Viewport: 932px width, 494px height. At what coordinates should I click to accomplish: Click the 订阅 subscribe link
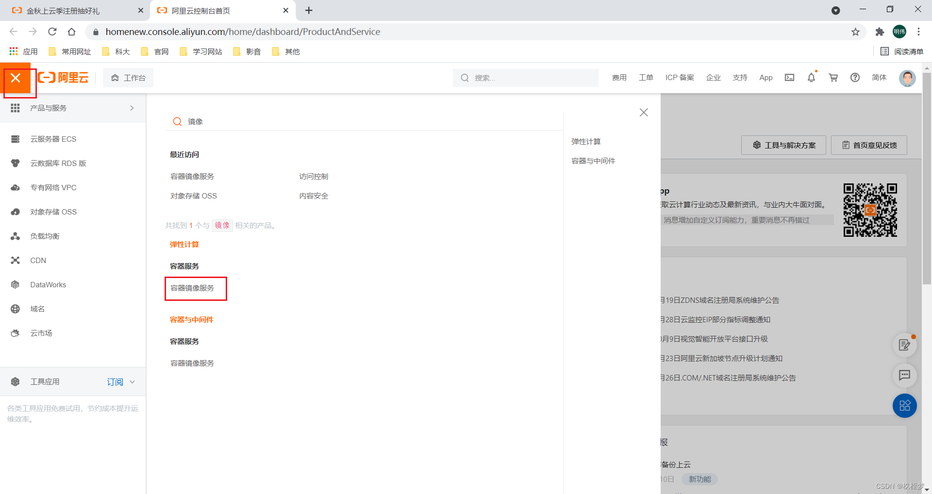(115, 382)
